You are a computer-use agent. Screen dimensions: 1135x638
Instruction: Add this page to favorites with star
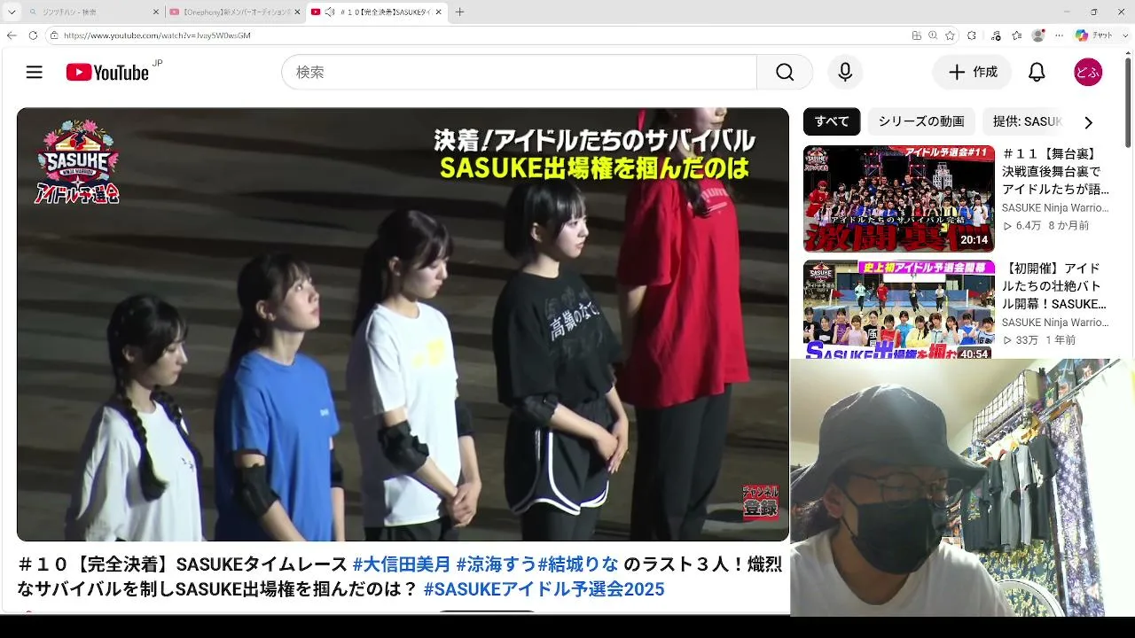point(951,35)
